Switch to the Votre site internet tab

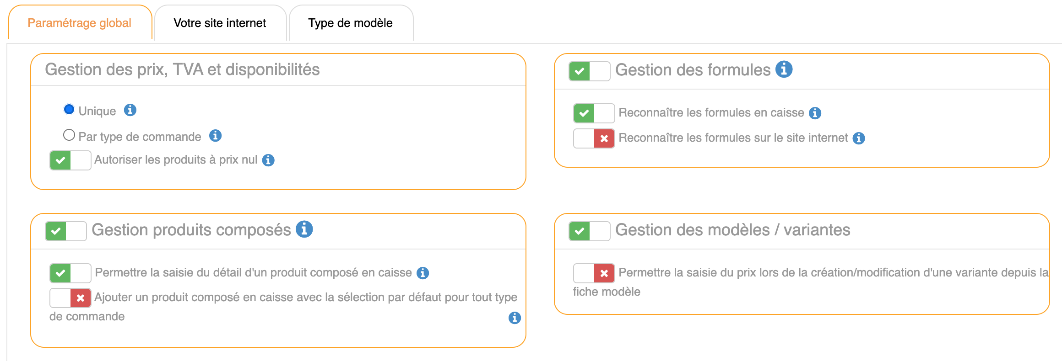(220, 23)
